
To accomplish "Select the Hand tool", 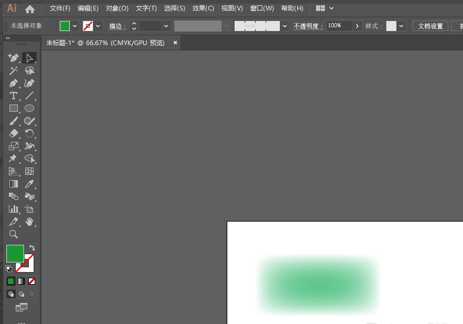I will click(30, 222).
